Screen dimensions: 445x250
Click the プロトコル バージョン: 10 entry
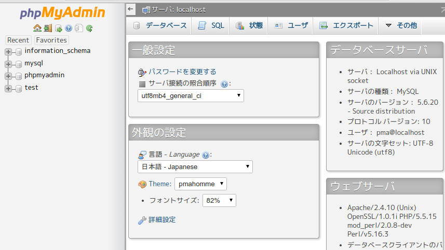pos(388,121)
